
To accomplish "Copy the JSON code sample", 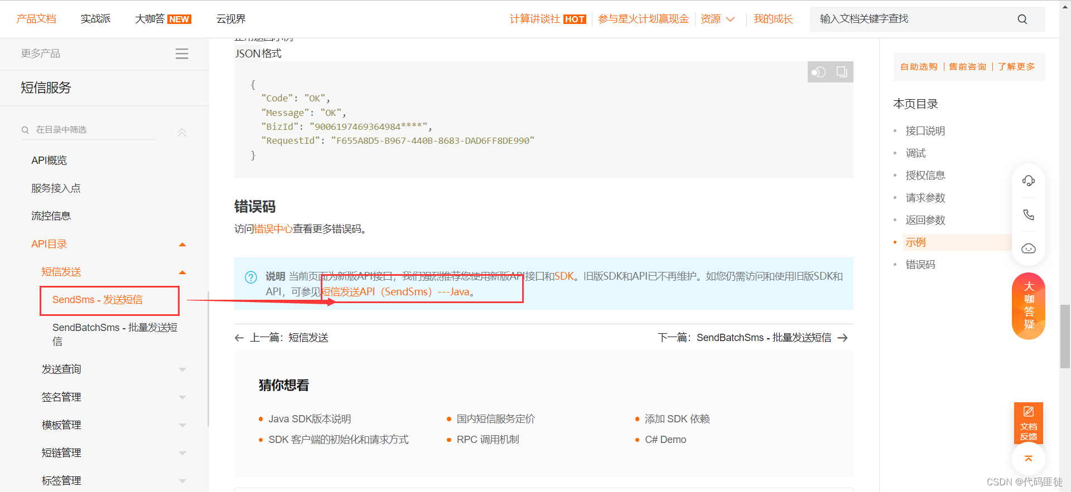I will pyautogui.click(x=842, y=72).
